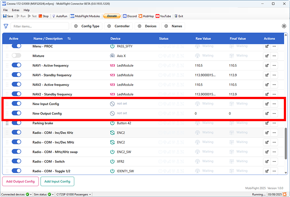Edit the Radio - COM - MHz/KHz swap row
The height and width of the screenshot is (197, 290).
point(267,152)
